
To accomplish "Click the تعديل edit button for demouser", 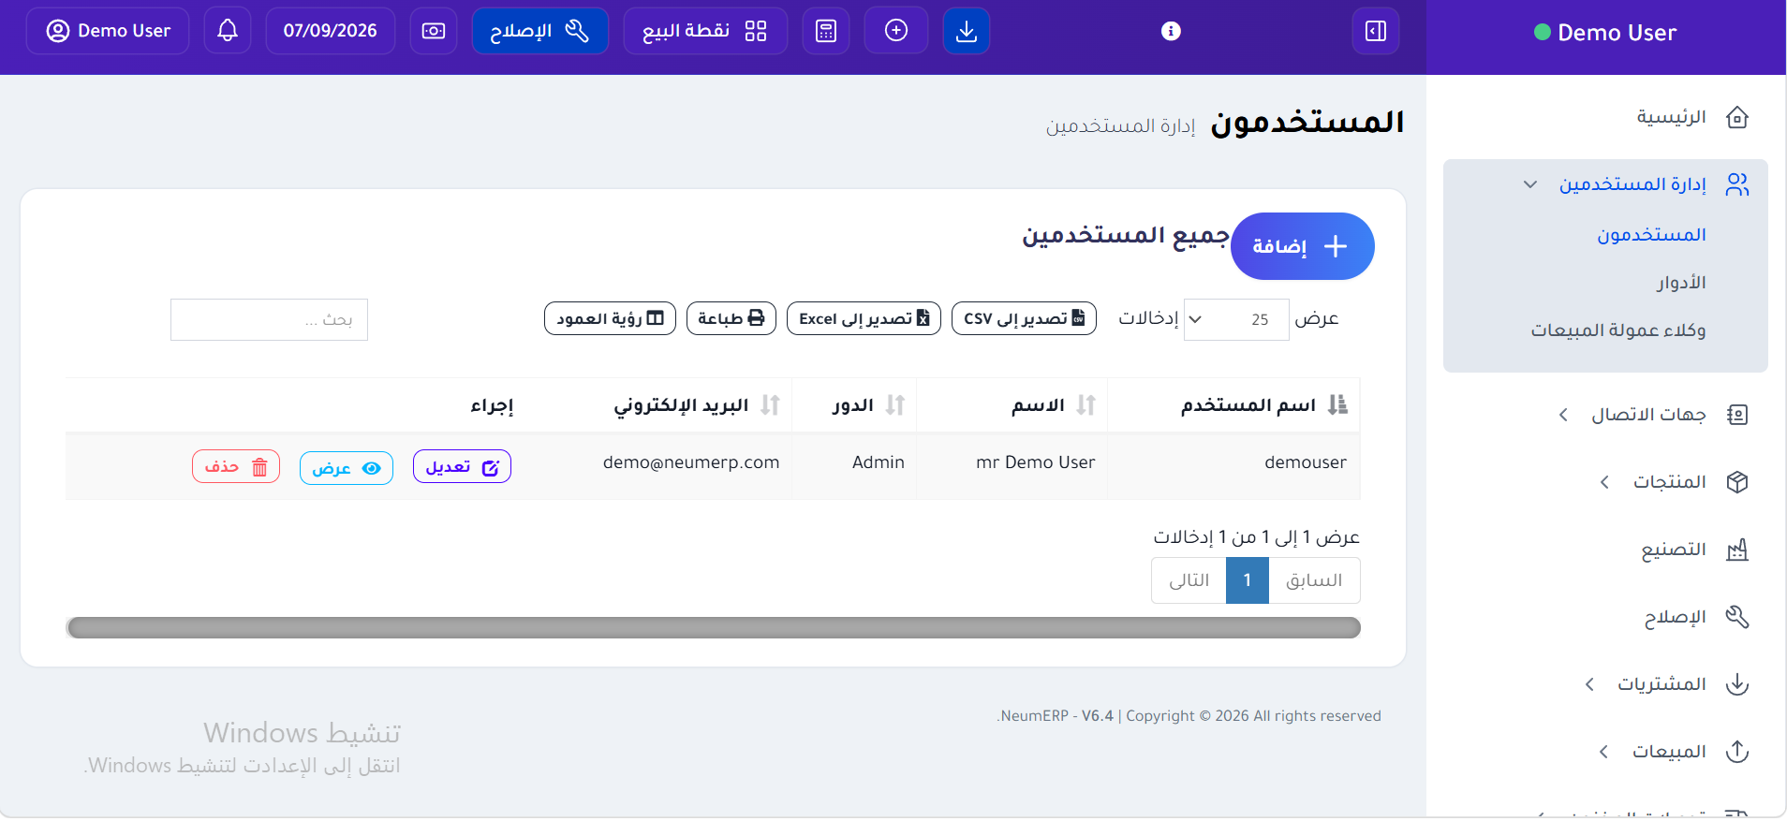I will click(x=462, y=466).
